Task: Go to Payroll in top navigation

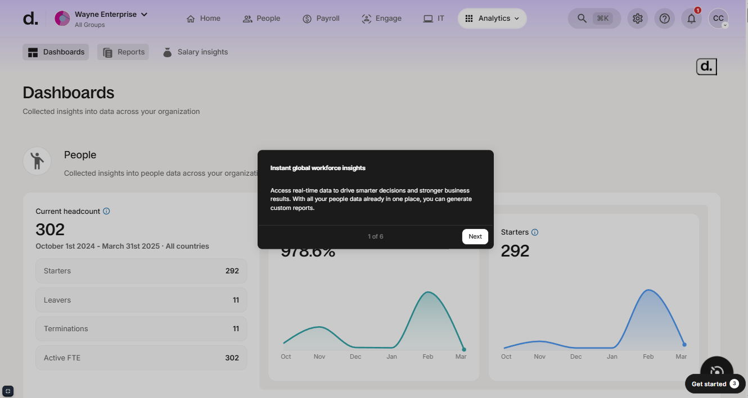Action: pyautogui.click(x=321, y=19)
